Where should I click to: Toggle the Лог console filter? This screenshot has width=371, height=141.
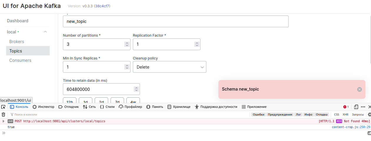point(298,114)
